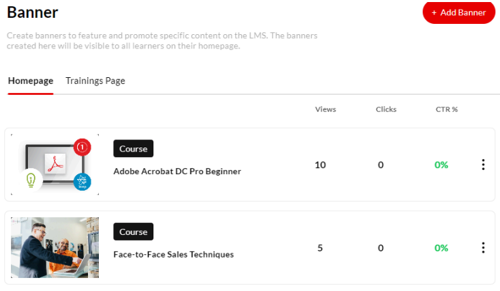This screenshot has width=500, height=291.
Task: Click the blue badge icon on Acrobat thumbnail
Action: (x=83, y=181)
